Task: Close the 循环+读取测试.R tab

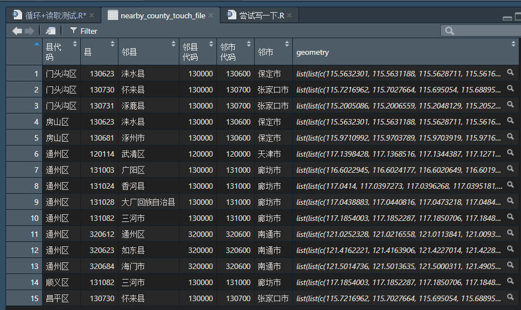Action: click(x=92, y=15)
